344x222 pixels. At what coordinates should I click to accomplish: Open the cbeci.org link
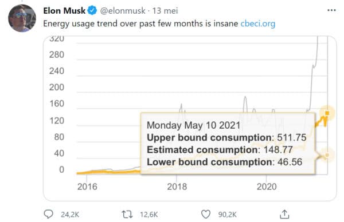(258, 23)
